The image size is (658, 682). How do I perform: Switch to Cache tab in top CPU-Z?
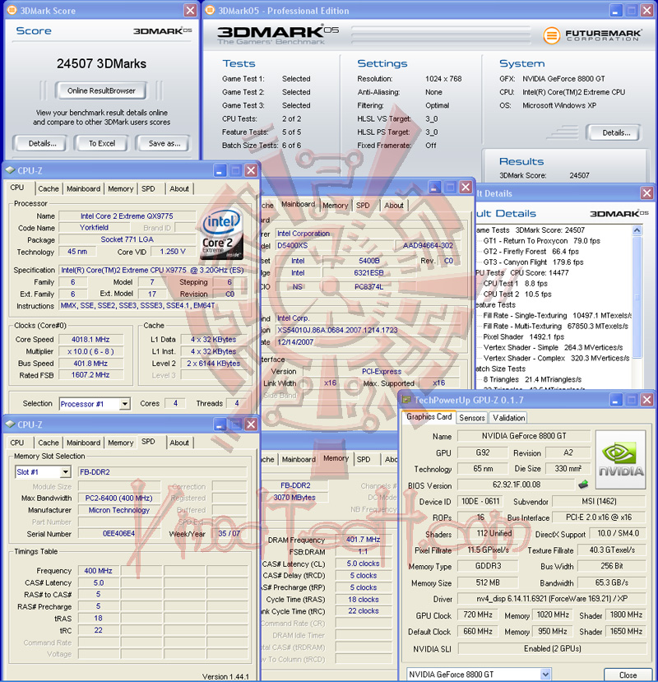click(x=49, y=188)
